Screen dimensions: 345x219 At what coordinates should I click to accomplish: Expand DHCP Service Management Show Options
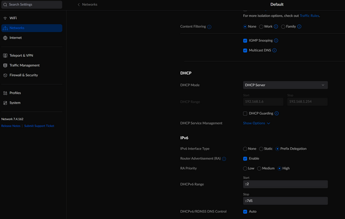[x=256, y=123]
